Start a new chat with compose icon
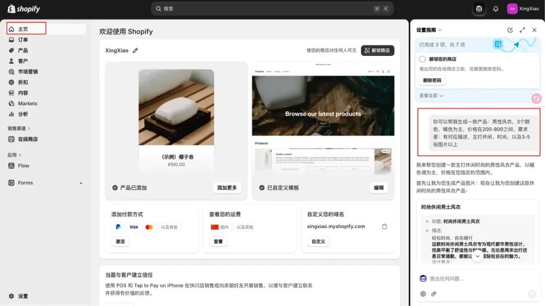This screenshot has width=545, height=306. click(x=510, y=30)
